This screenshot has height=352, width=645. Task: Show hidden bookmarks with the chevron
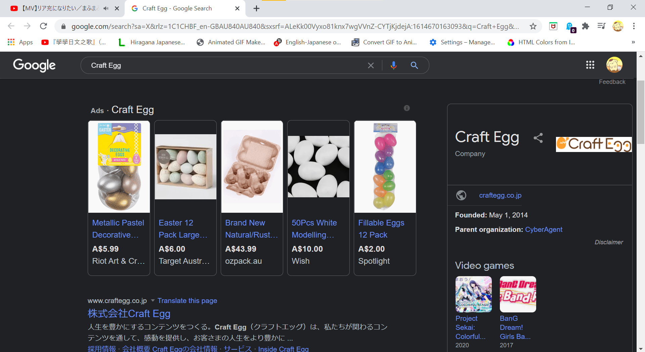click(633, 42)
